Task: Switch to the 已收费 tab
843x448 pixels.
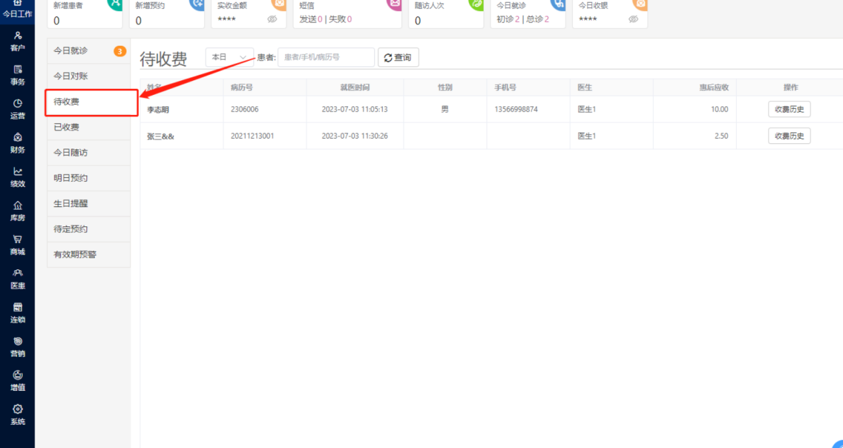Action: click(88, 127)
